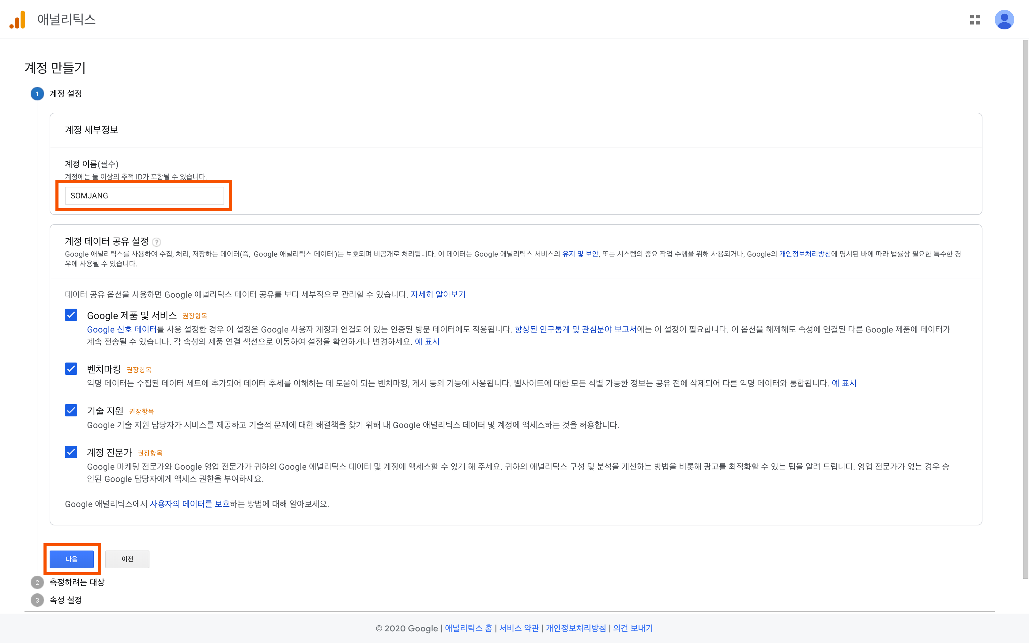The width and height of the screenshot is (1029, 643).
Task: Click the 계정 세부정보 section heading
Action: [92, 130]
